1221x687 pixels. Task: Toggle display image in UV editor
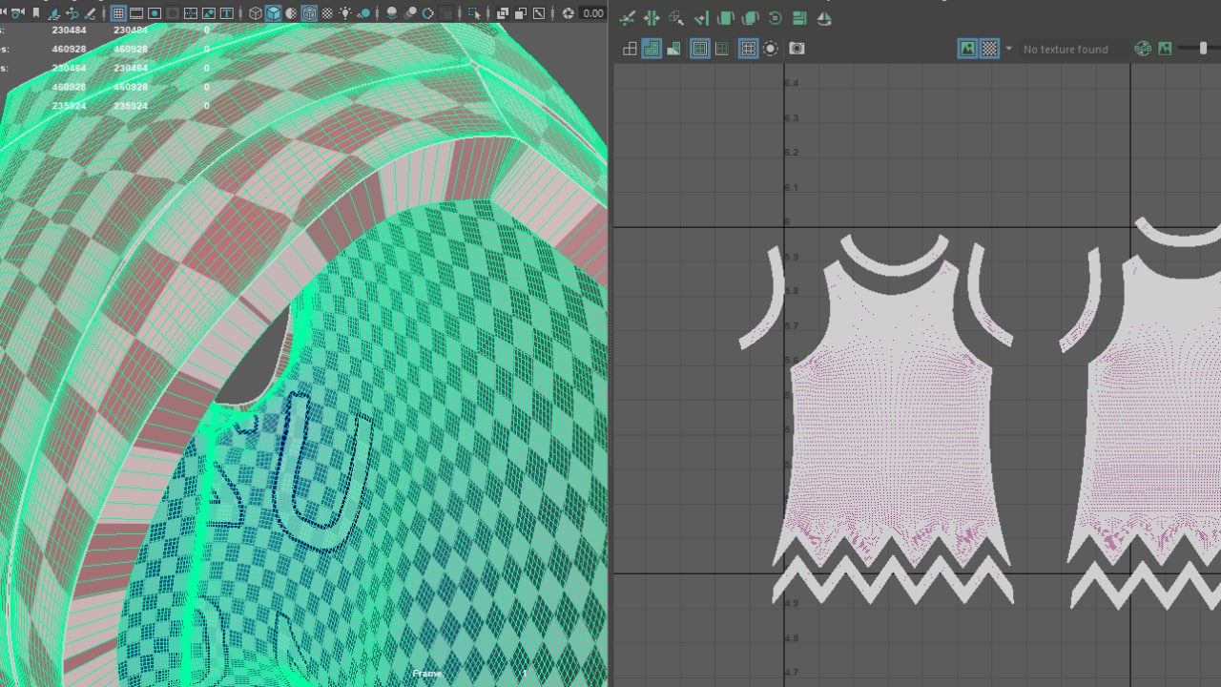(967, 49)
